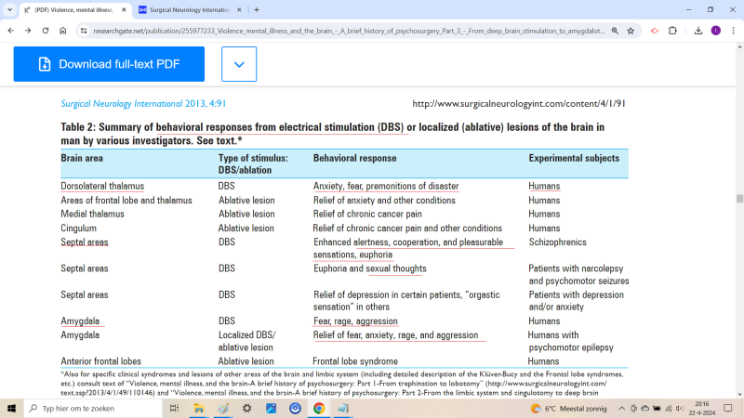The height and width of the screenshot is (418, 744).
Task: Show hidden system tray icons
Action: pyautogui.click(x=621, y=408)
